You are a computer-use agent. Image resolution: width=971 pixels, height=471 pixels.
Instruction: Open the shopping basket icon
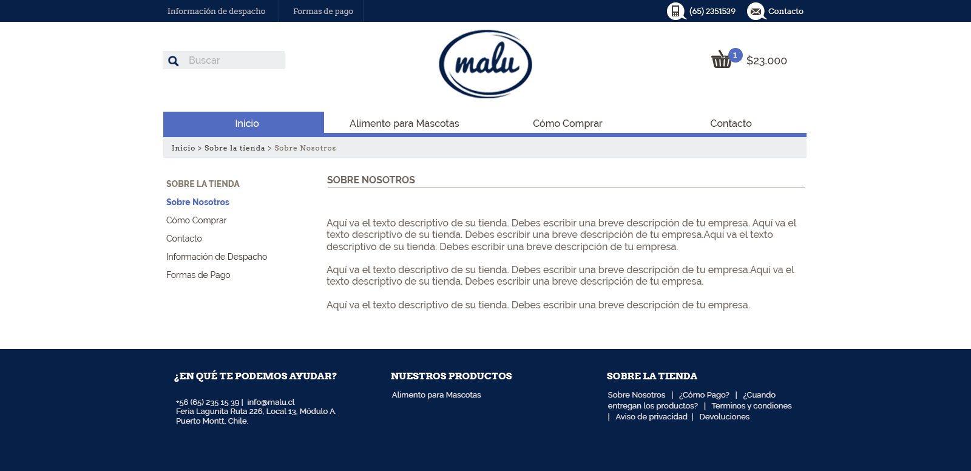720,60
